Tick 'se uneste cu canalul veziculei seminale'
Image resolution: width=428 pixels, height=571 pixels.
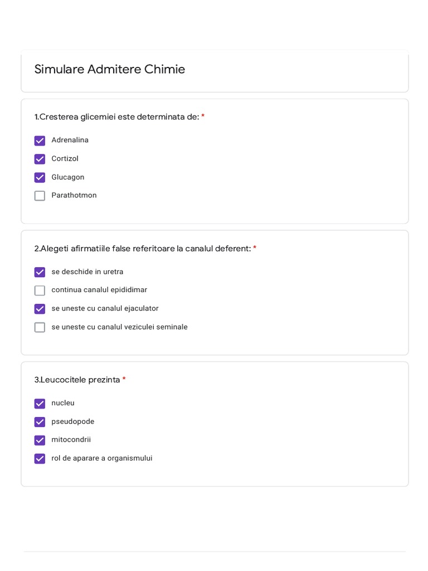click(40, 327)
